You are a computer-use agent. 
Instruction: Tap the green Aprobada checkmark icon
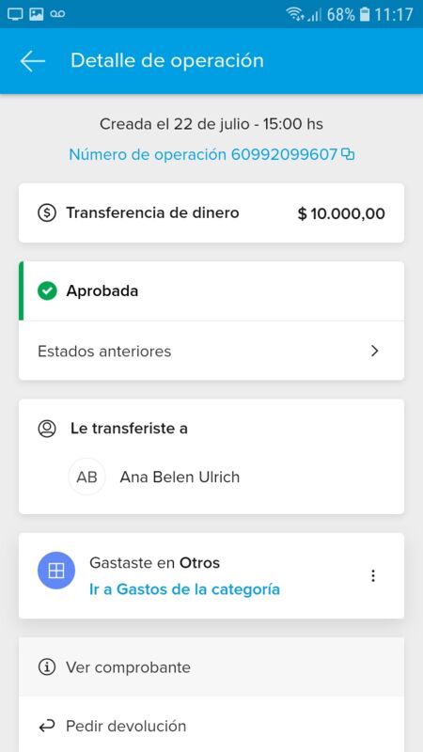coord(47,290)
